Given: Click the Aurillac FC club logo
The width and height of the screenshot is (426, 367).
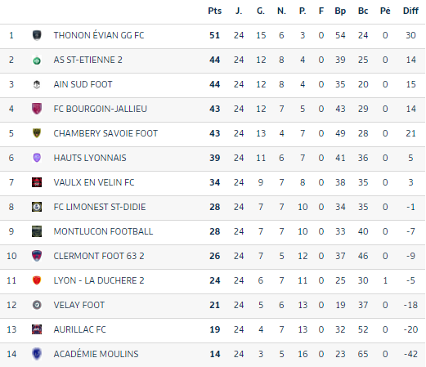Looking at the screenshot, I should pyautogui.click(x=37, y=329).
